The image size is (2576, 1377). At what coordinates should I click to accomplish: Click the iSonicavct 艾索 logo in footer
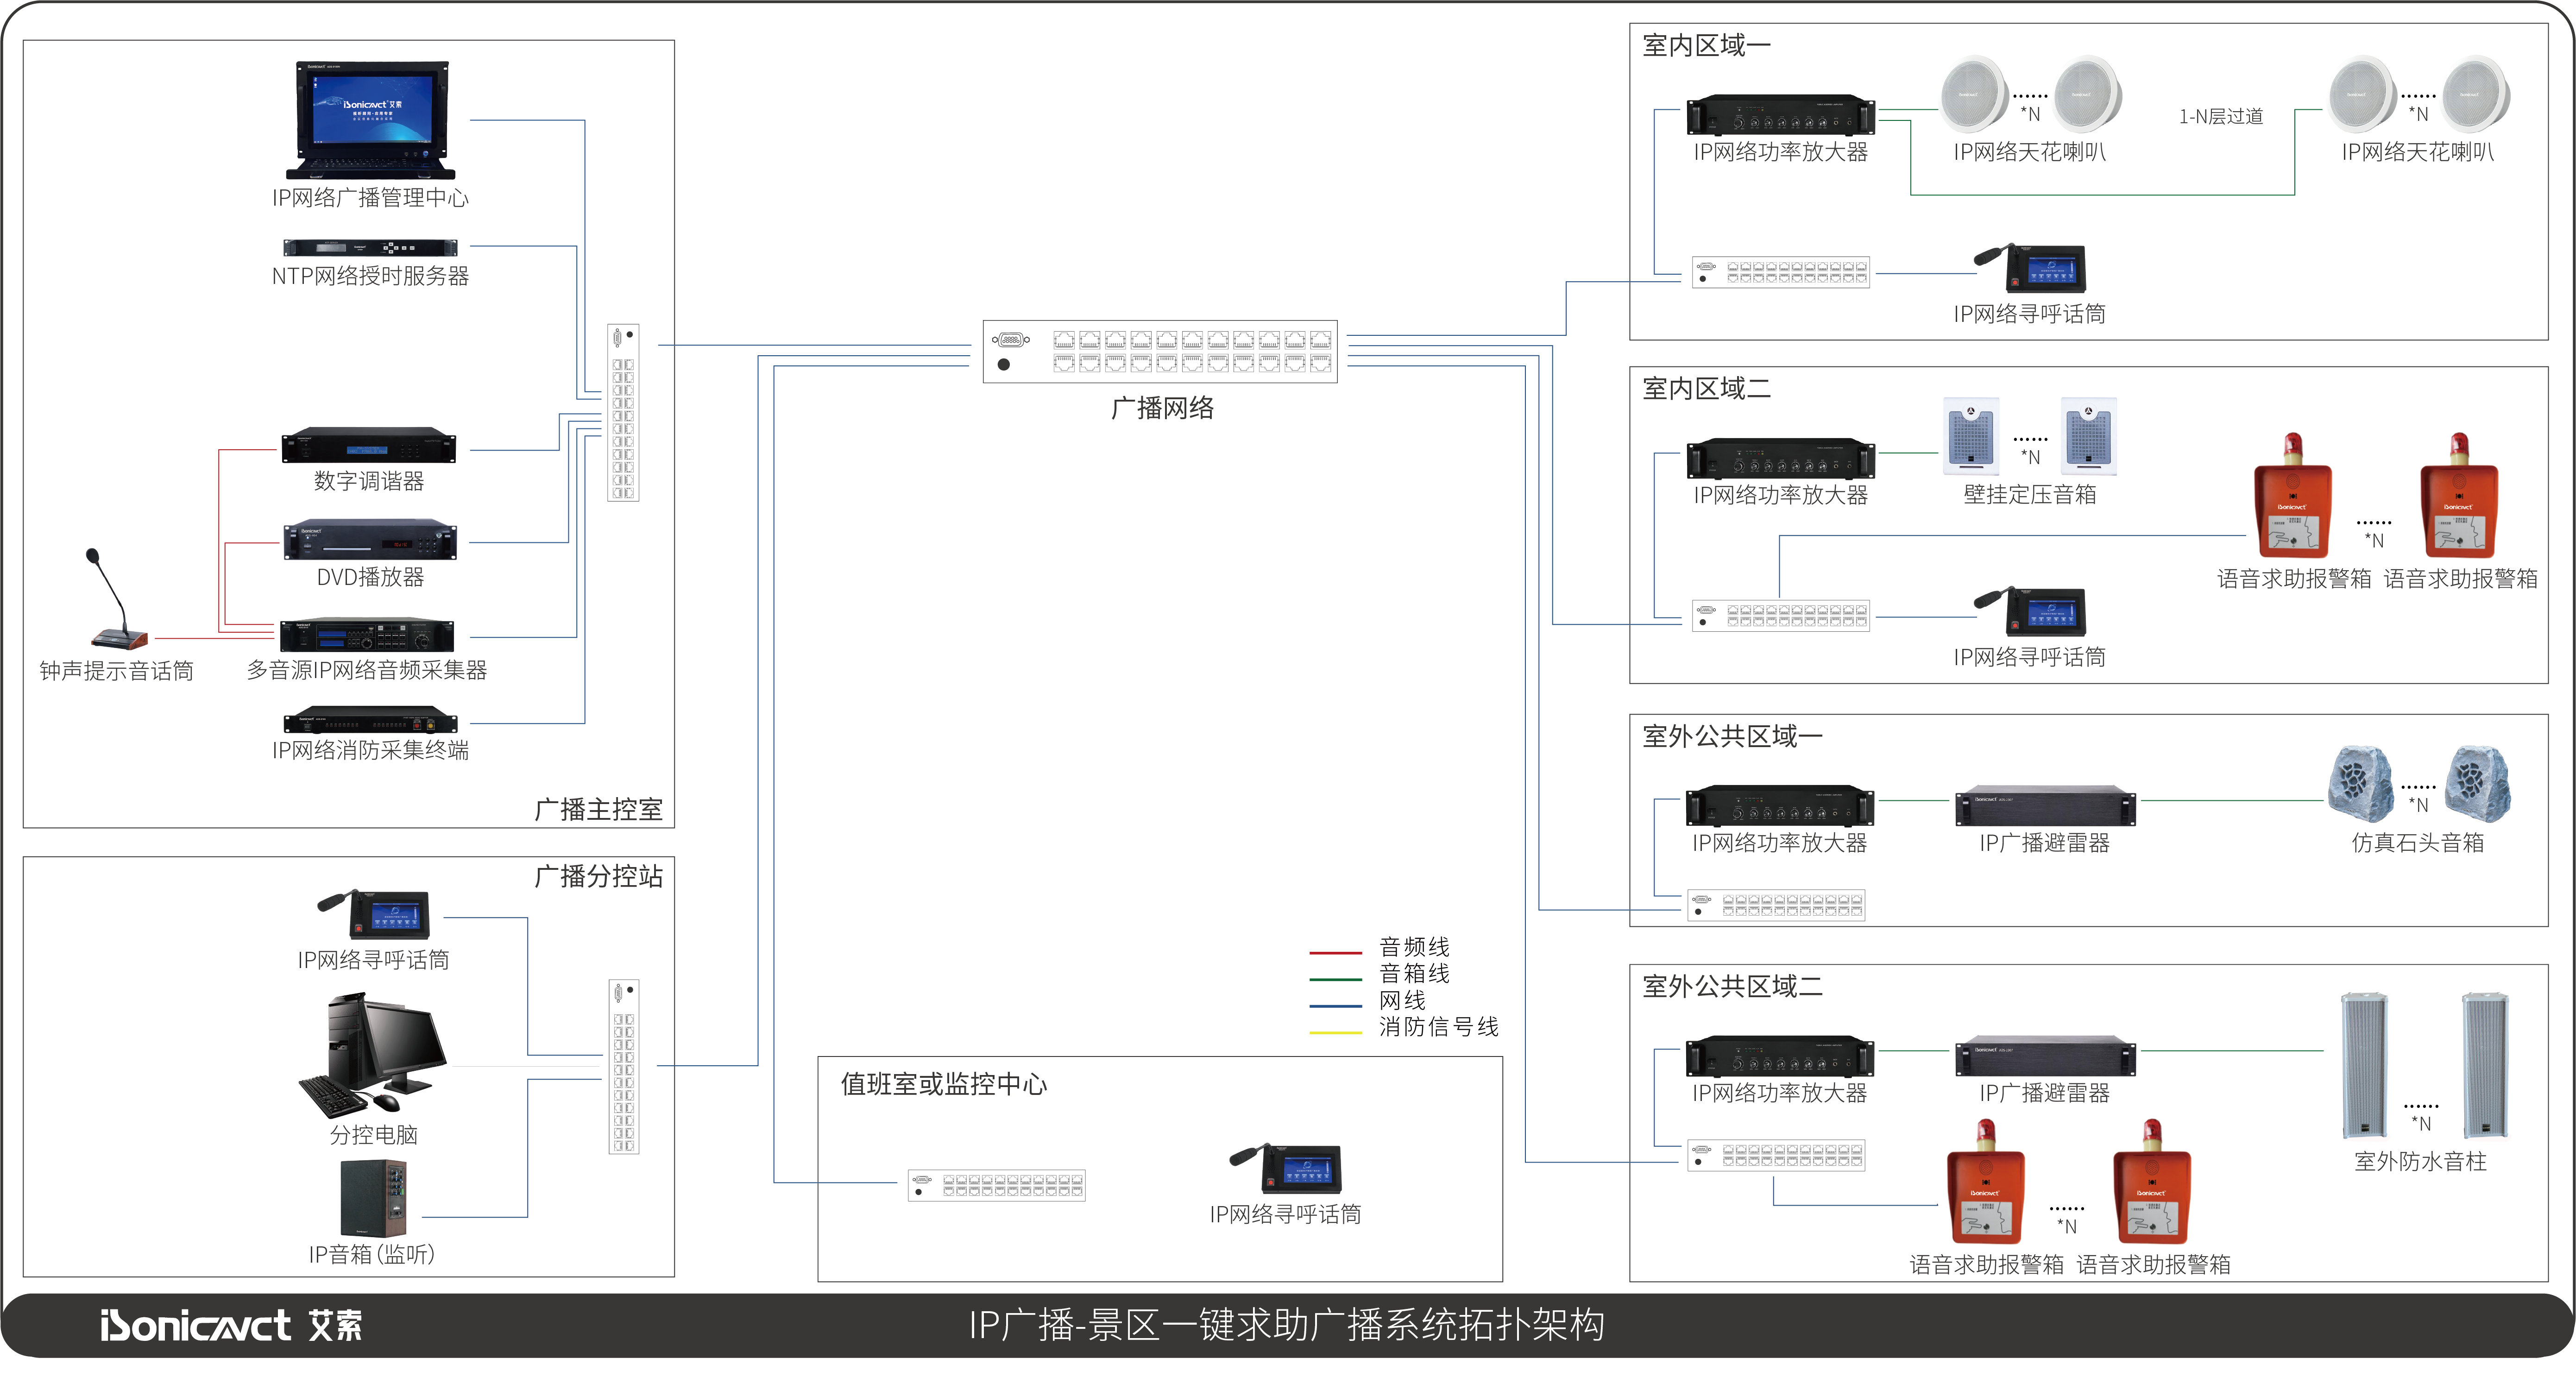pyautogui.click(x=231, y=1326)
